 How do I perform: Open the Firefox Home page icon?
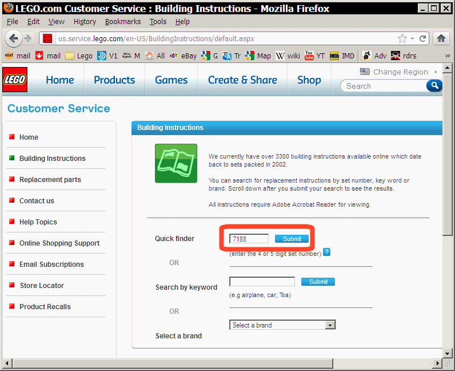pos(441,38)
